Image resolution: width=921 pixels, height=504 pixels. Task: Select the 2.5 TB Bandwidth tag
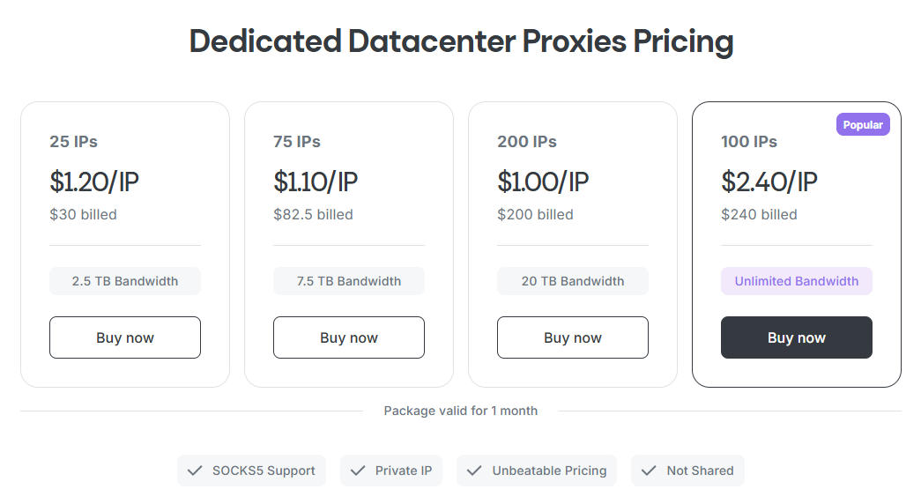(125, 281)
